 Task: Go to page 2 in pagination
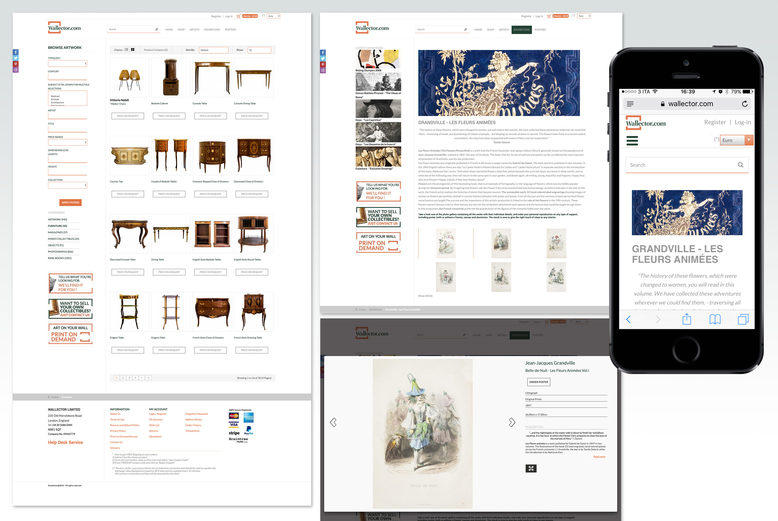(123, 378)
